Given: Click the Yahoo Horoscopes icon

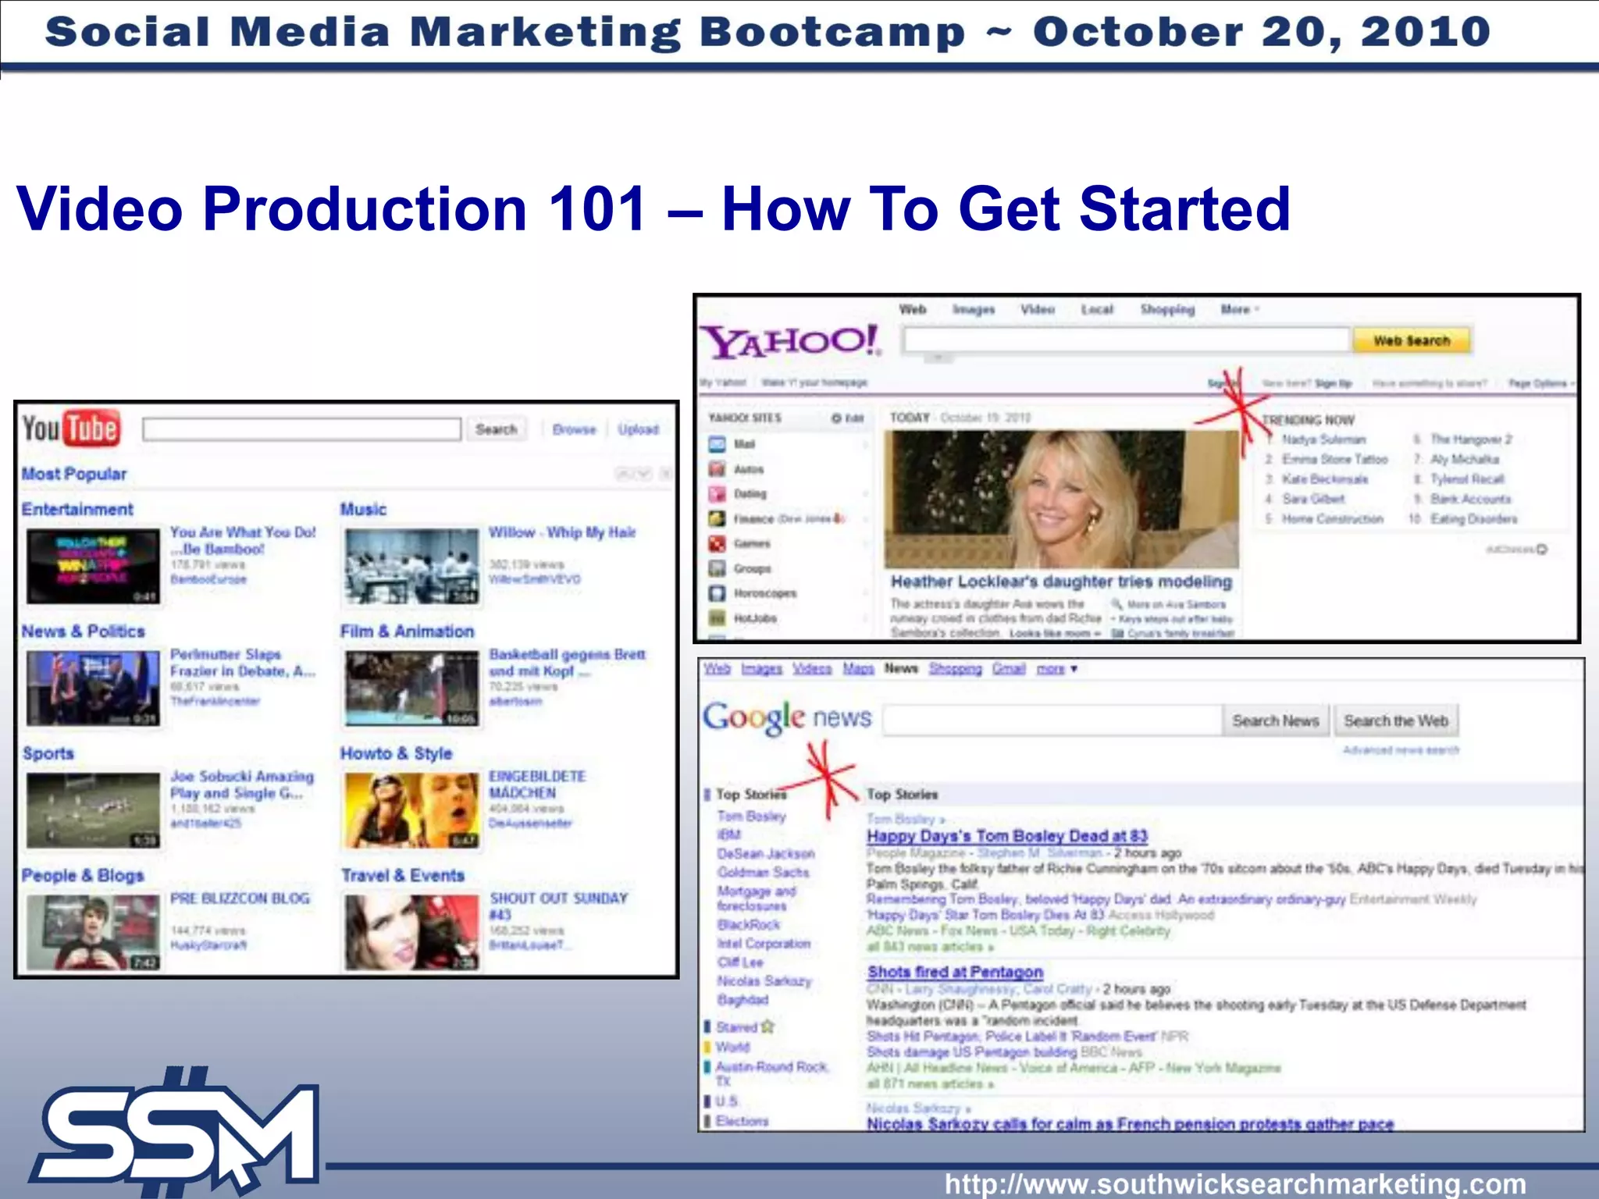Looking at the screenshot, I should [717, 593].
